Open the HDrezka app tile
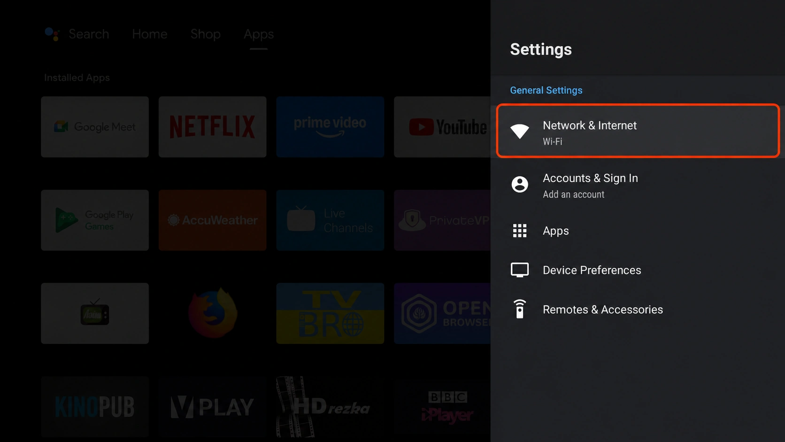The height and width of the screenshot is (442, 785). [330, 407]
